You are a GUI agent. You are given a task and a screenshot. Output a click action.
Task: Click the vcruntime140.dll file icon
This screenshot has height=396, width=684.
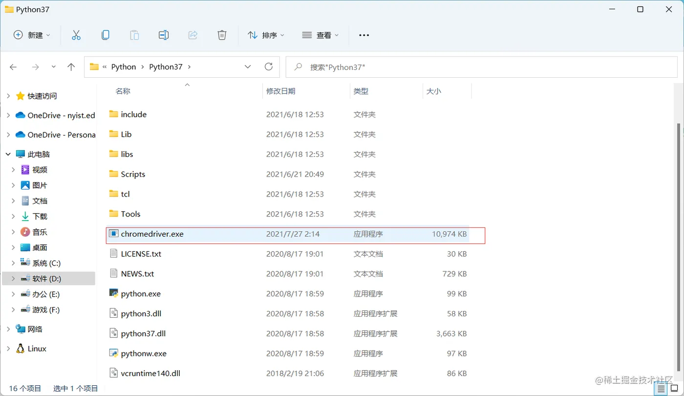[114, 373]
